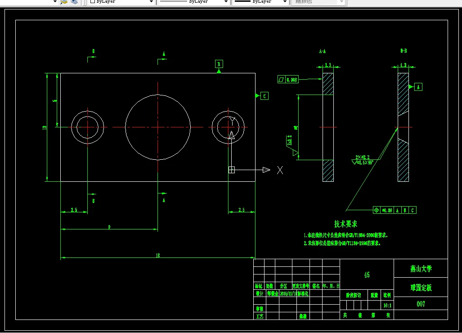Screen dimensions: 462x333
Task: Select the Ra3.2 surface roughness symbol
Action: (x=292, y=145)
